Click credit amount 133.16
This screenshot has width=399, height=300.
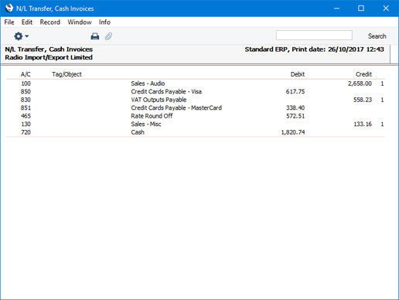click(x=363, y=124)
